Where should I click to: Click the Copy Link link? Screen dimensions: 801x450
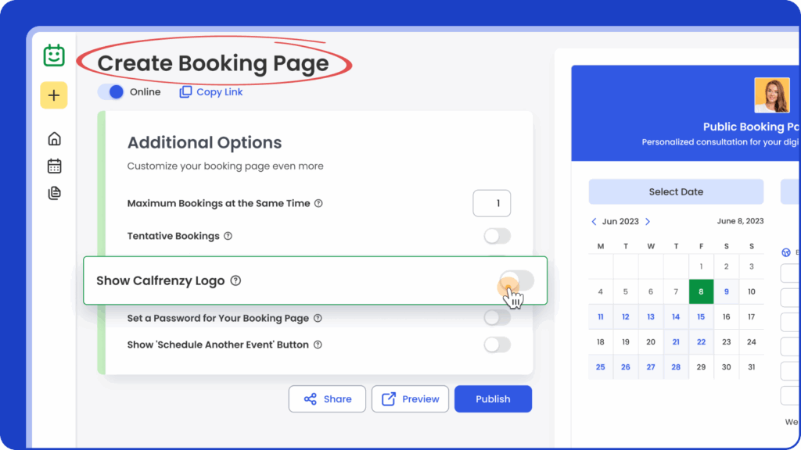[x=211, y=92]
